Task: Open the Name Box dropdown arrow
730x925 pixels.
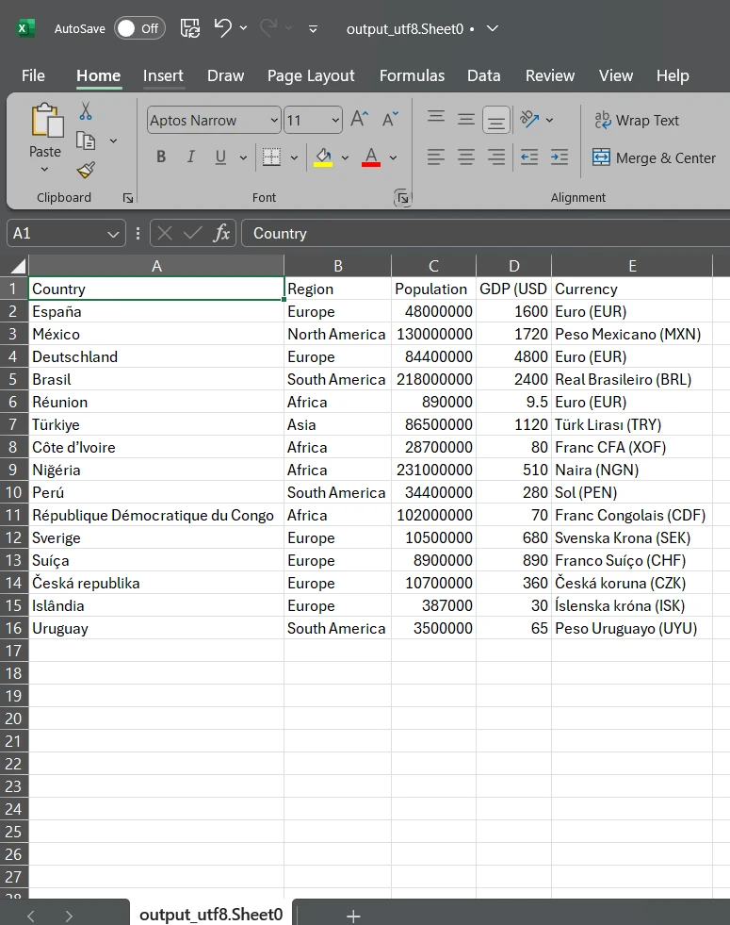Action: [x=113, y=234]
